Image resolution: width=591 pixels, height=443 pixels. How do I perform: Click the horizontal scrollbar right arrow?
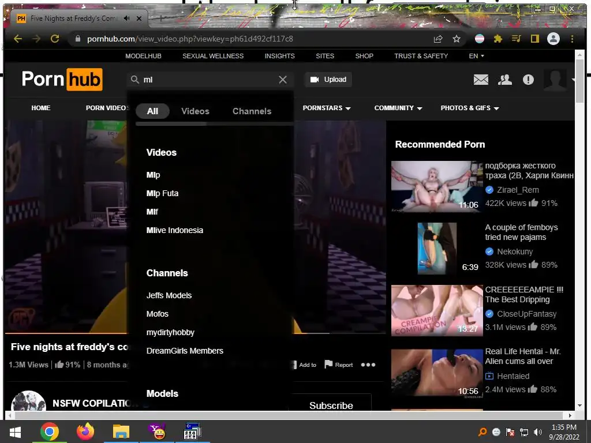click(x=570, y=415)
